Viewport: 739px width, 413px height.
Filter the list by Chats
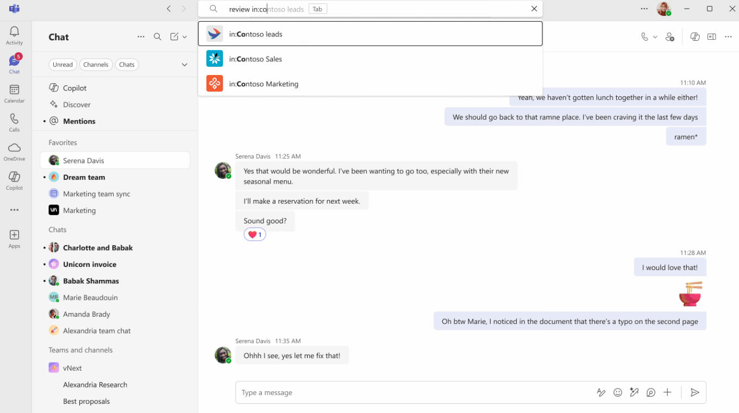click(x=127, y=65)
